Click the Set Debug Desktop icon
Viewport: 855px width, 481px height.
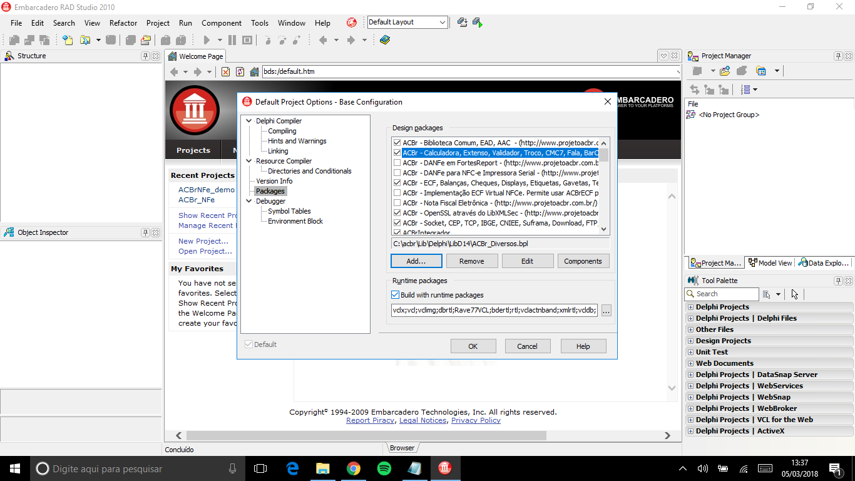point(478,23)
